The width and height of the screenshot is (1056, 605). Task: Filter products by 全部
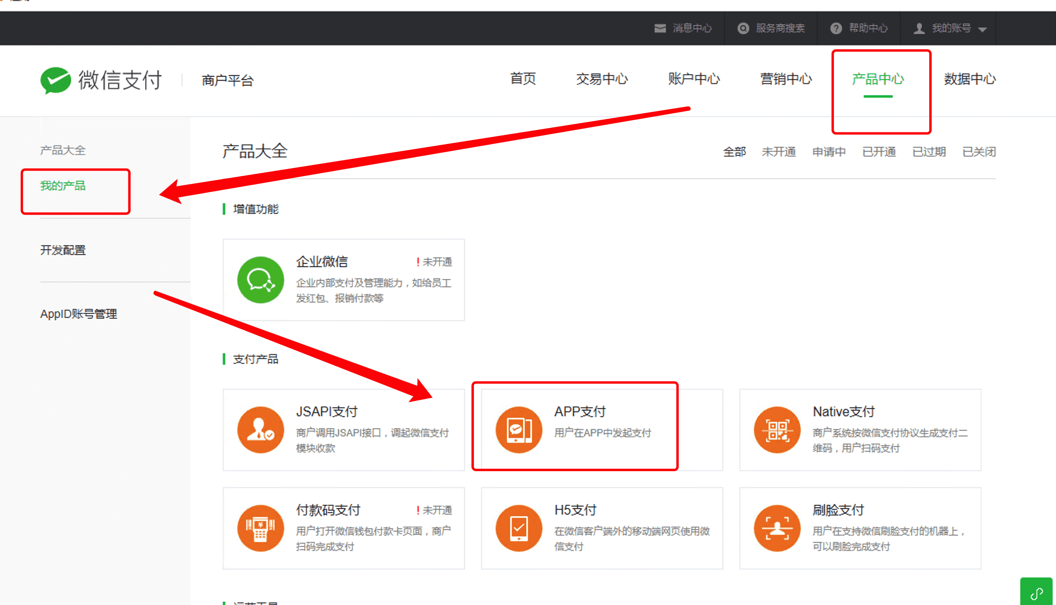(735, 152)
